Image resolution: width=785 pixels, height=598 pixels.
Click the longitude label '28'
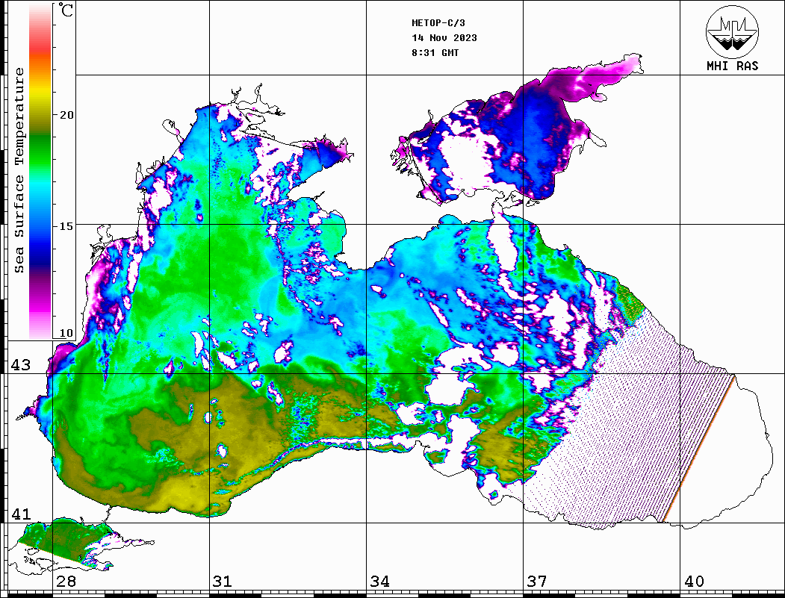[66, 581]
